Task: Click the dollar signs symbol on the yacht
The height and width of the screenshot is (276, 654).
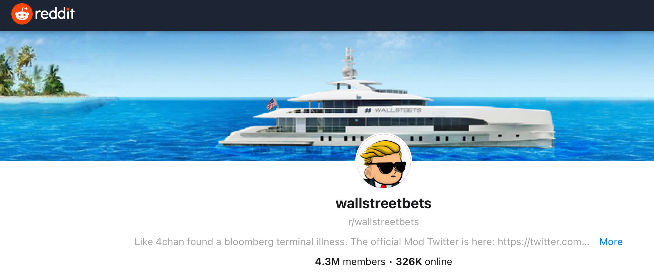Action: click(368, 110)
